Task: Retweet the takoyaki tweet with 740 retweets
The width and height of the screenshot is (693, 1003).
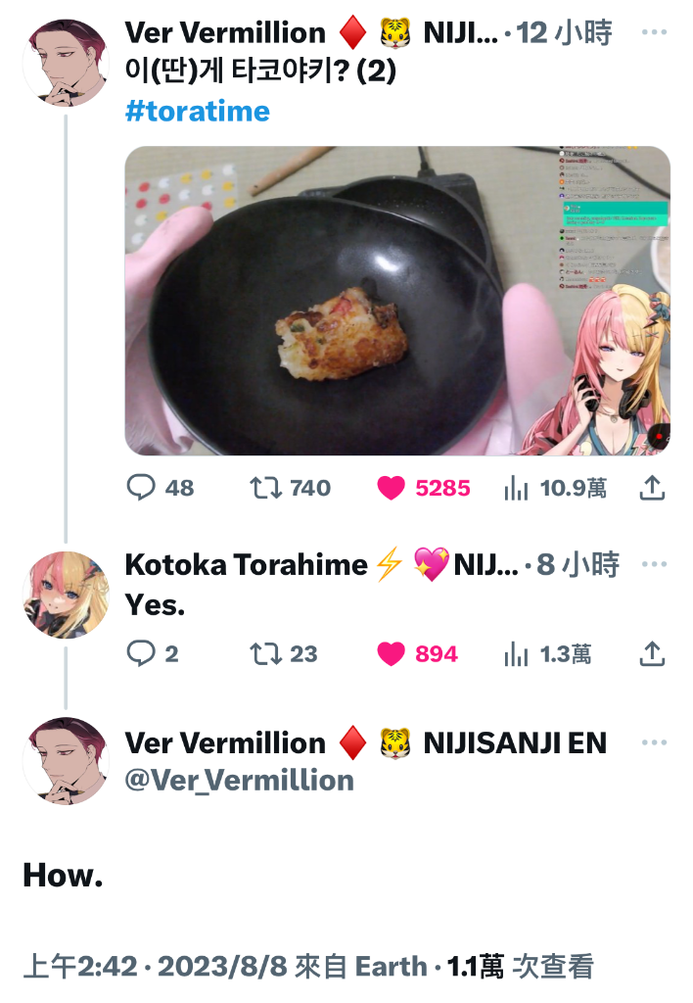Action: point(291,488)
